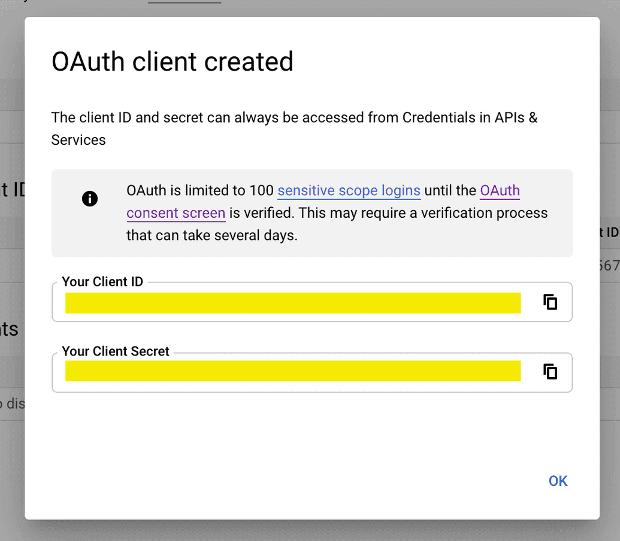The width and height of the screenshot is (620, 541).
Task: Click the dimmed '567' text behind the dialog
Action: tap(609, 265)
